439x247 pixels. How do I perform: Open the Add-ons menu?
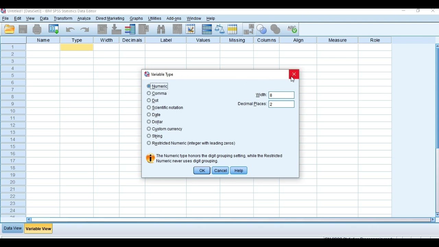174,19
